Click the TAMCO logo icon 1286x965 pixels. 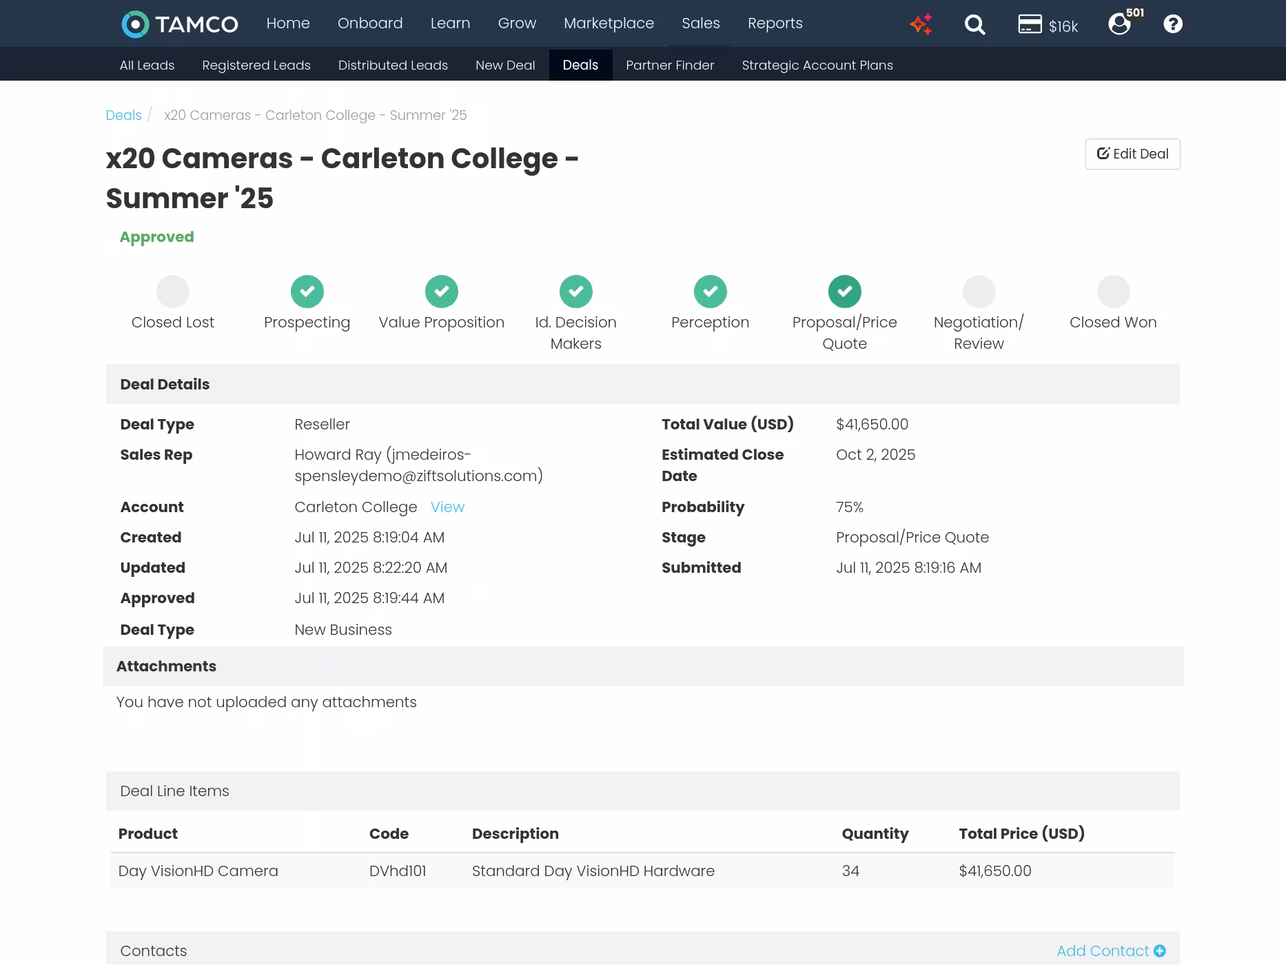pos(135,24)
